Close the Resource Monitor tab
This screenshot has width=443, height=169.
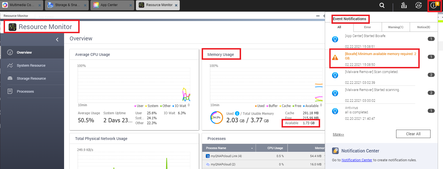176,5
